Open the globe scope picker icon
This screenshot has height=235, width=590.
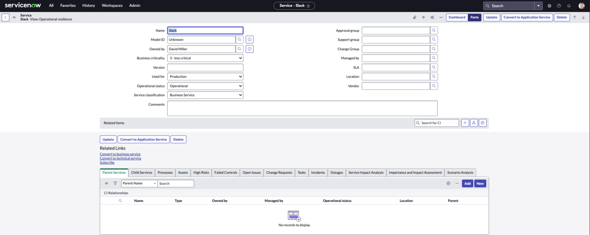click(549, 6)
